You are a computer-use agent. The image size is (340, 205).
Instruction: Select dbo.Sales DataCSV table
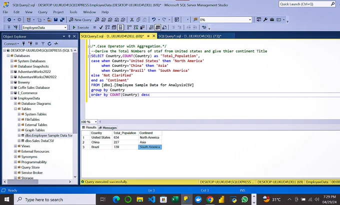(x=39, y=141)
